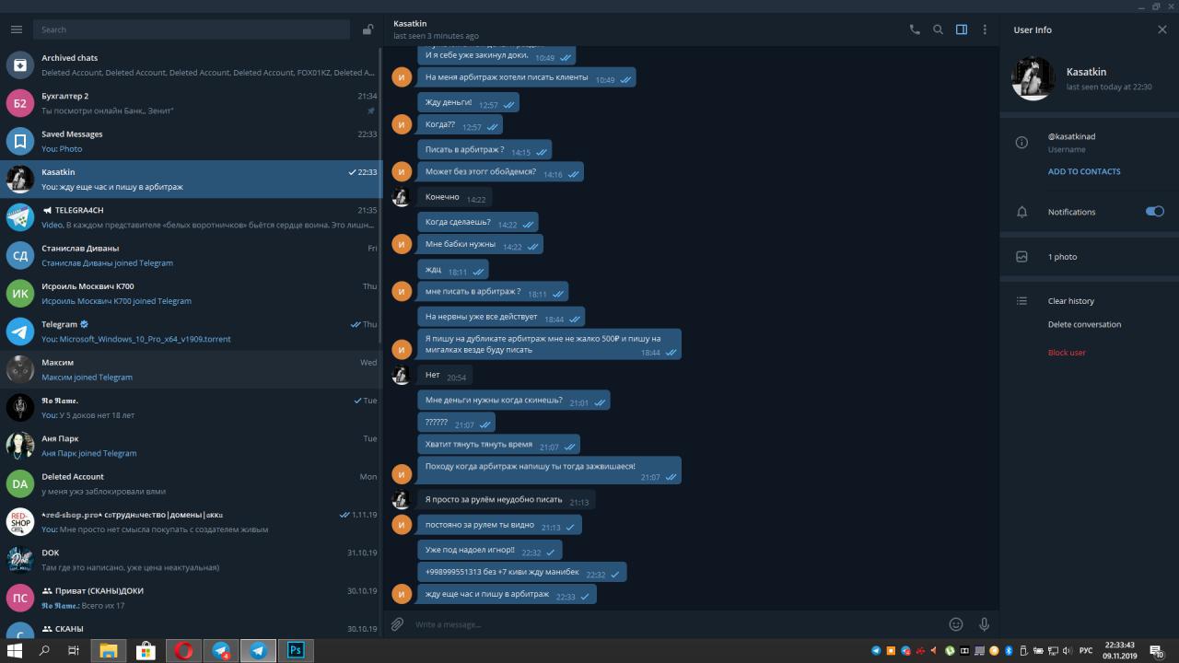Click ADD TO CONTACTS link
This screenshot has width=1179, height=663.
pyautogui.click(x=1084, y=171)
